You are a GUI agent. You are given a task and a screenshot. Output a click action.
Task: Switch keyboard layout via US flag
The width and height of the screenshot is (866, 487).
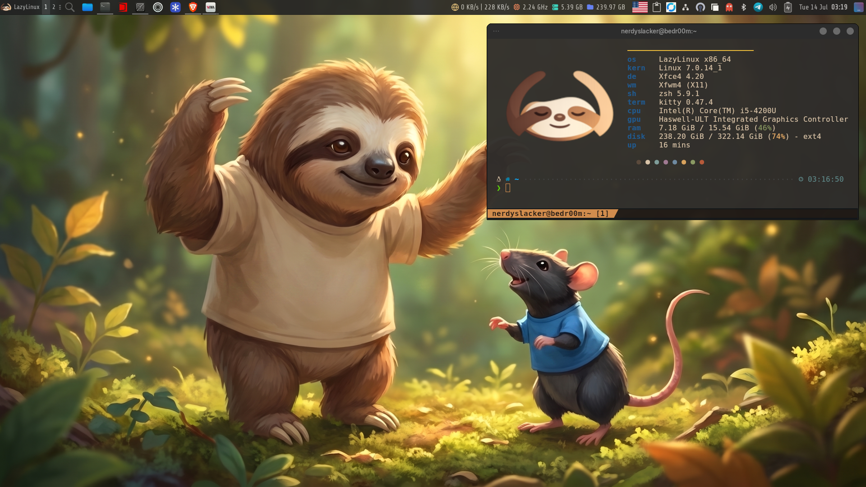(640, 7)
